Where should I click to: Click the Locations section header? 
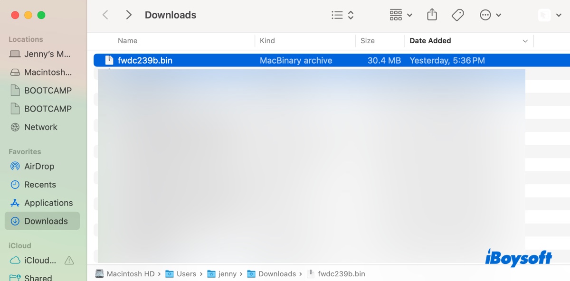pos(26,39)
